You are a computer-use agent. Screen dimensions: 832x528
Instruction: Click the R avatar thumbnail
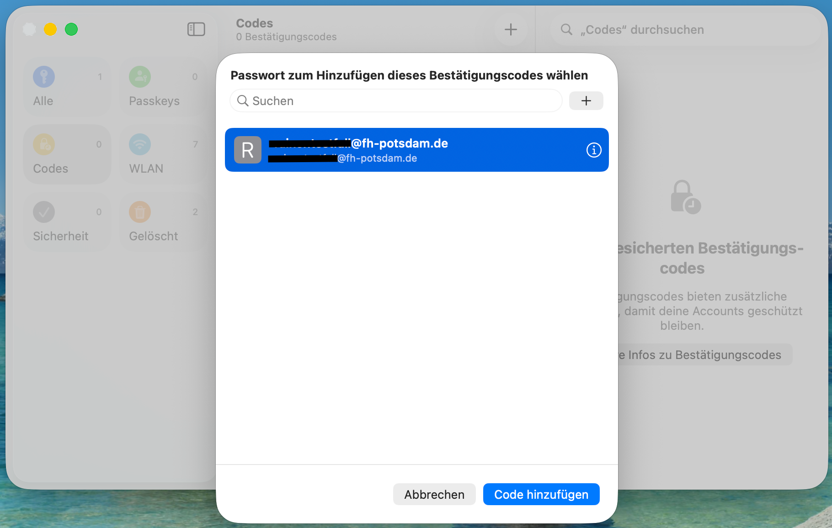click(248, 150)
